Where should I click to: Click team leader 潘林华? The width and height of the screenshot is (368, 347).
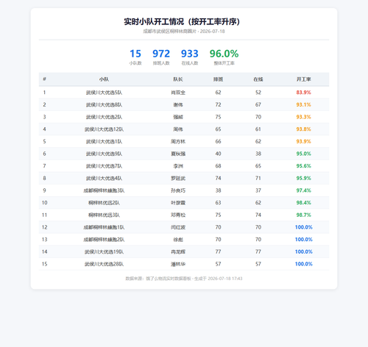tap(178, 264)
